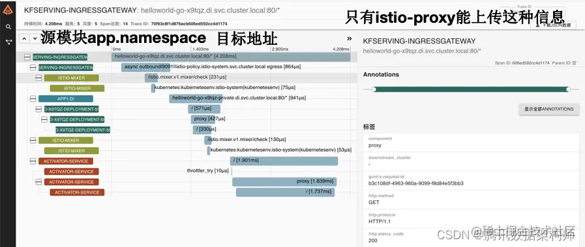Click ISTIO-MIXER label on kubernetesenv [75µs] row
The width and height of the screenshot is (585, 247).
tap(77, 88)
